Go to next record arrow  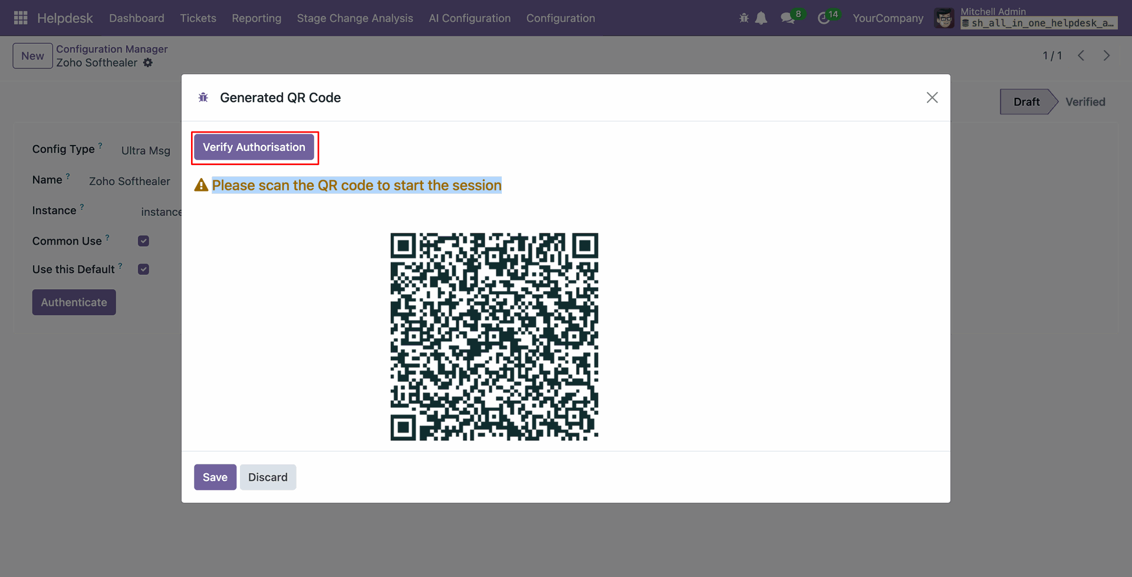pyautogui.click(x=1107, y=55)
